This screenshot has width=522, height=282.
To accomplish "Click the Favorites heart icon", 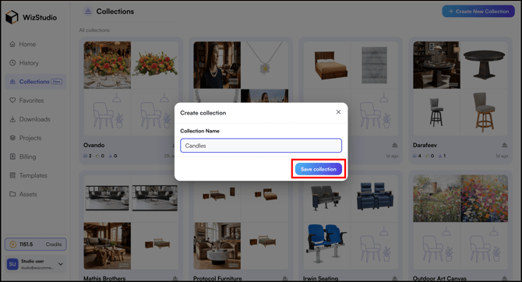I will (12, 100).
